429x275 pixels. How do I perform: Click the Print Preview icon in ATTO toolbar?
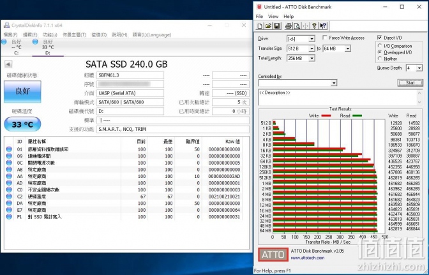(x=297, y=26)
